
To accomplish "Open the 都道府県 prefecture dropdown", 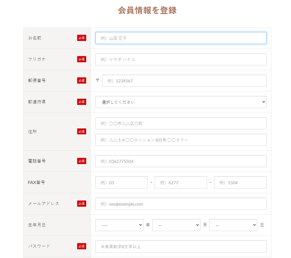I will pos(181,102).
